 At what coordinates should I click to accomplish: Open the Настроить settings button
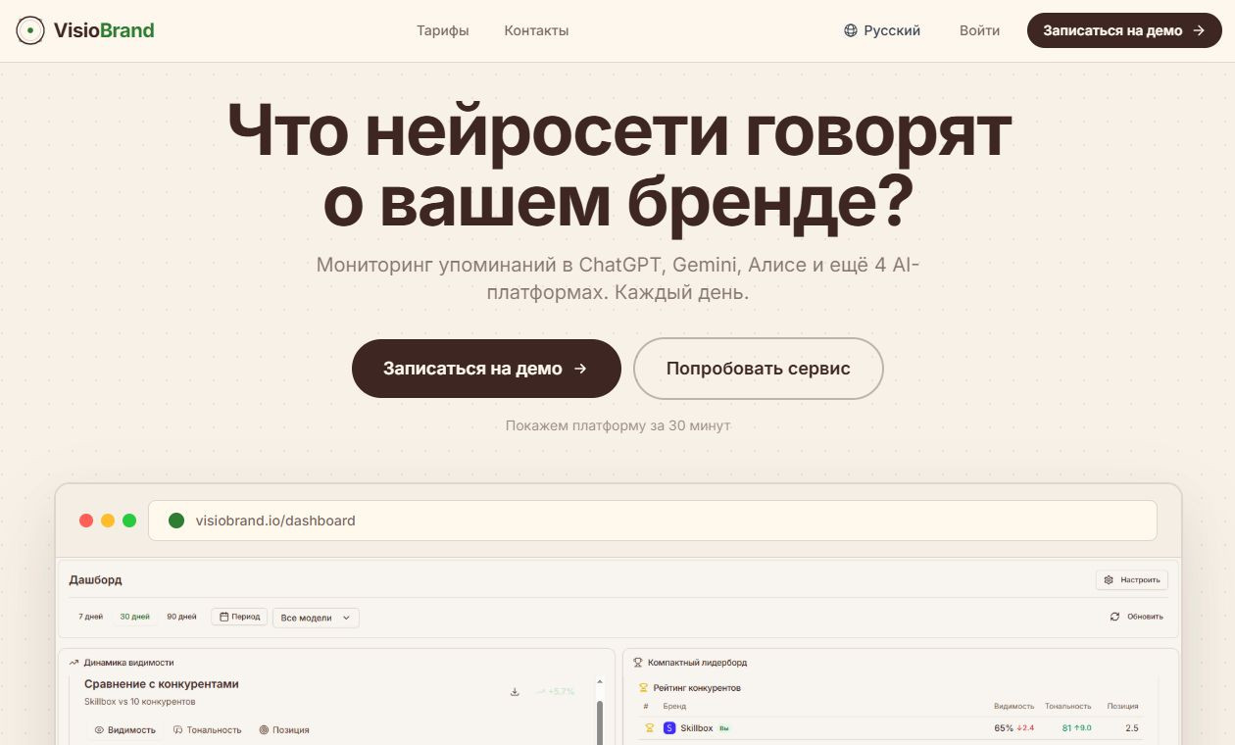click(1131, 579)
